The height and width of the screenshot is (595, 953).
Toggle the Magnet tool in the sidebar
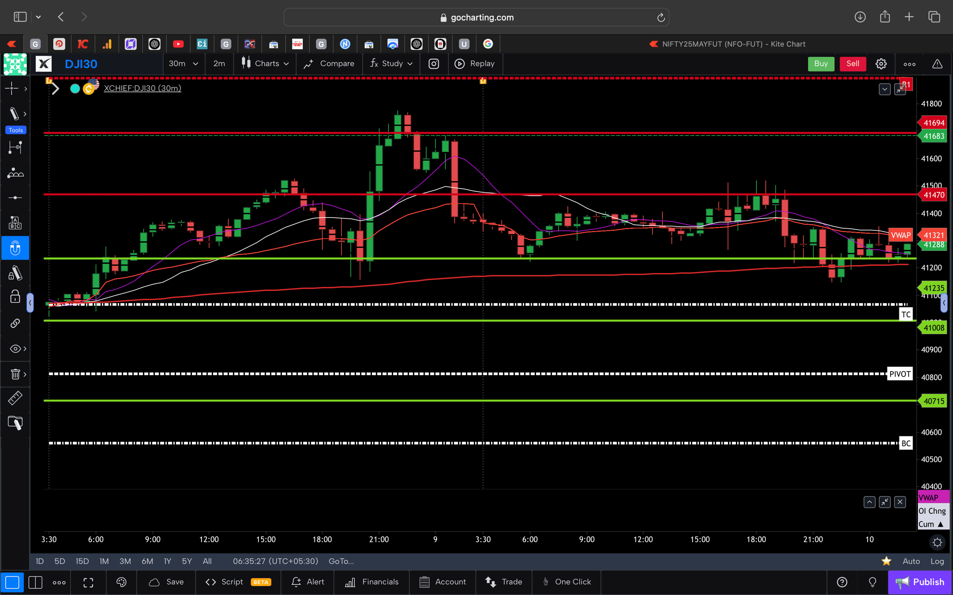pyautogui.click(x=15, y=248)
